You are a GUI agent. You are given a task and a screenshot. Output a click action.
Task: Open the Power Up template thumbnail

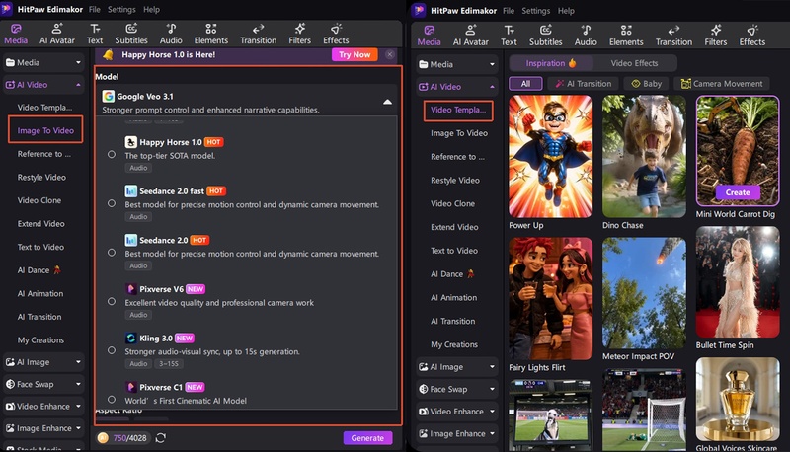click(550, 157)
